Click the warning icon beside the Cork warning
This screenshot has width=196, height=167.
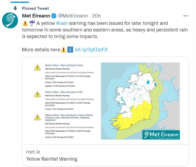(x=37, y=94)
